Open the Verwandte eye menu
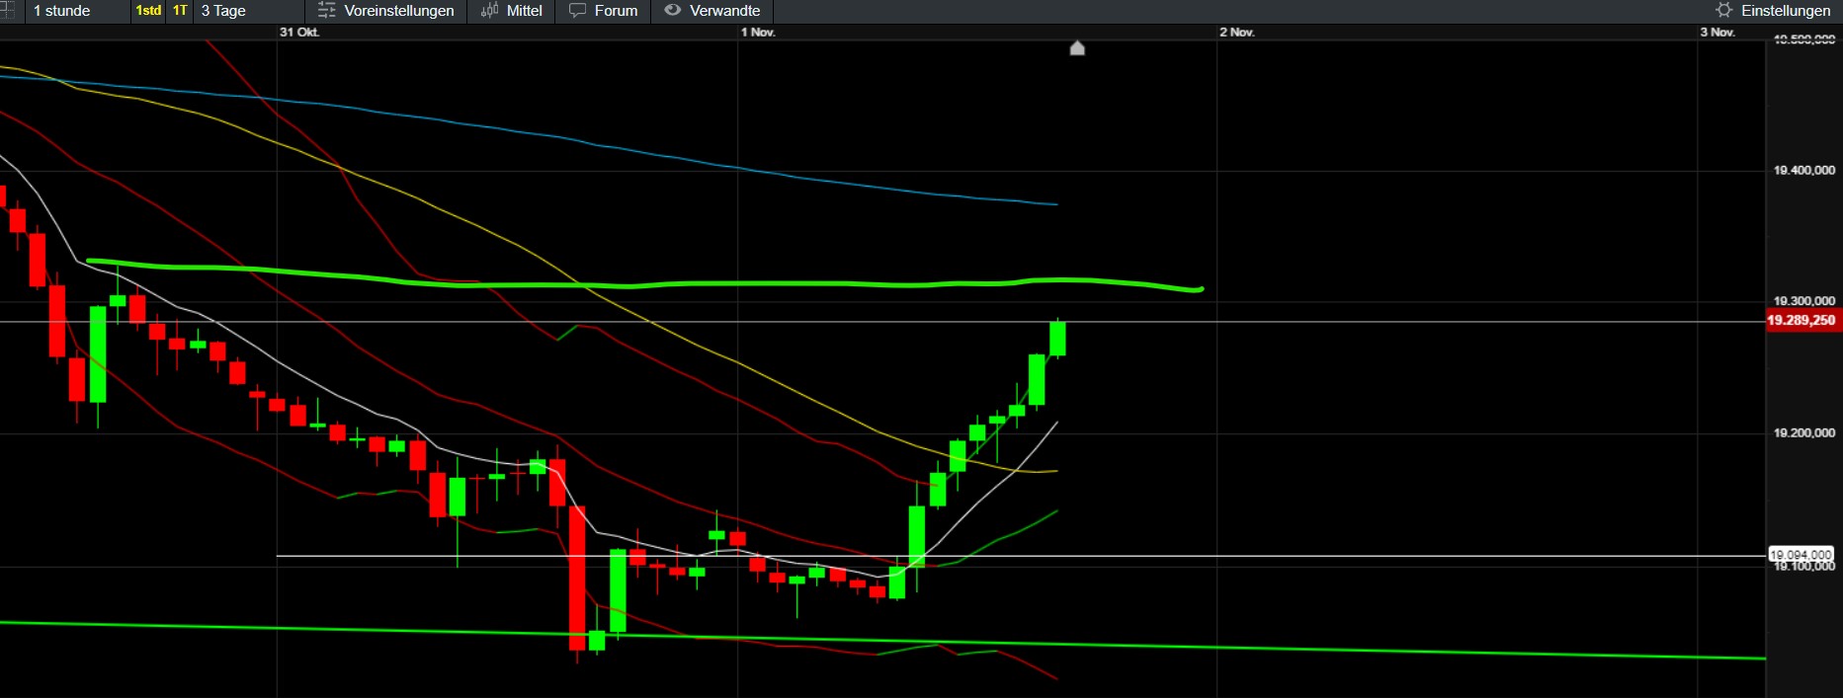1843x698 pixels. 712,11
